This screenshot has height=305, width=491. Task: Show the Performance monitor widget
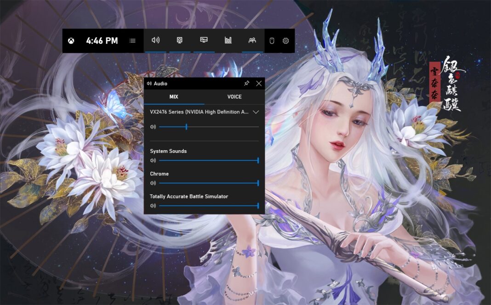click(204, 40)
